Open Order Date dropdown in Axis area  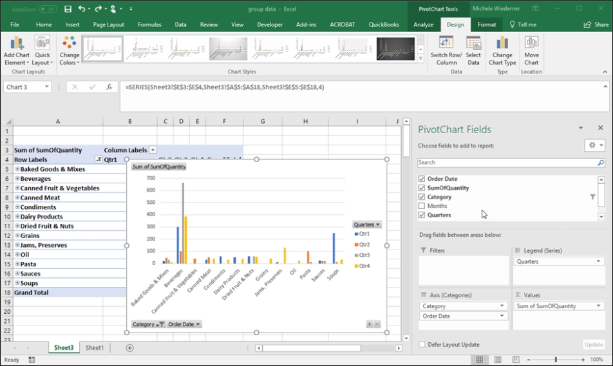[x=502, y=316]
